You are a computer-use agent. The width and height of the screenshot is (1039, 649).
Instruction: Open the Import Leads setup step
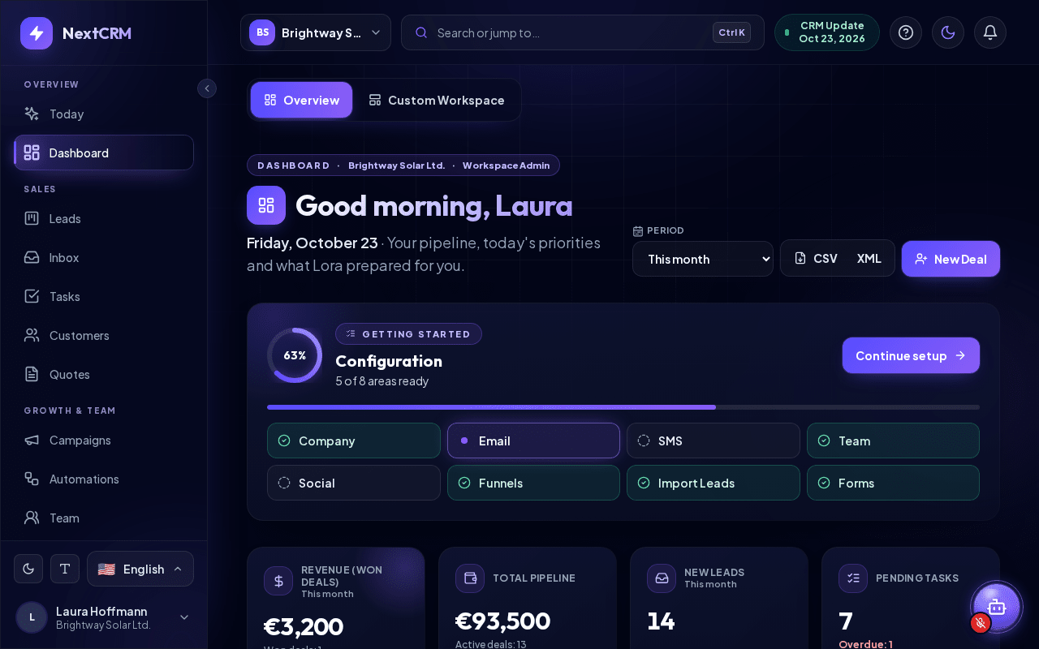pyautogui.click(x=714, y=483)
